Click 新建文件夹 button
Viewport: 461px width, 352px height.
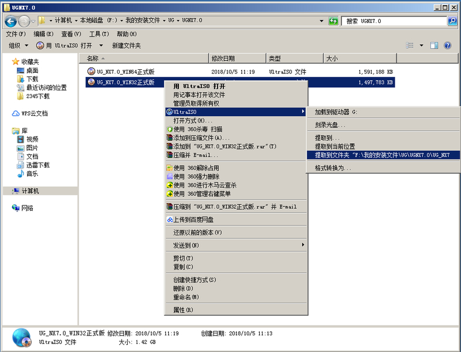(126, 45)
